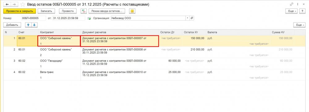The width and height of the screenshot is (309, 112).
Task: Click the icon next to the date field
Action: 89,18
